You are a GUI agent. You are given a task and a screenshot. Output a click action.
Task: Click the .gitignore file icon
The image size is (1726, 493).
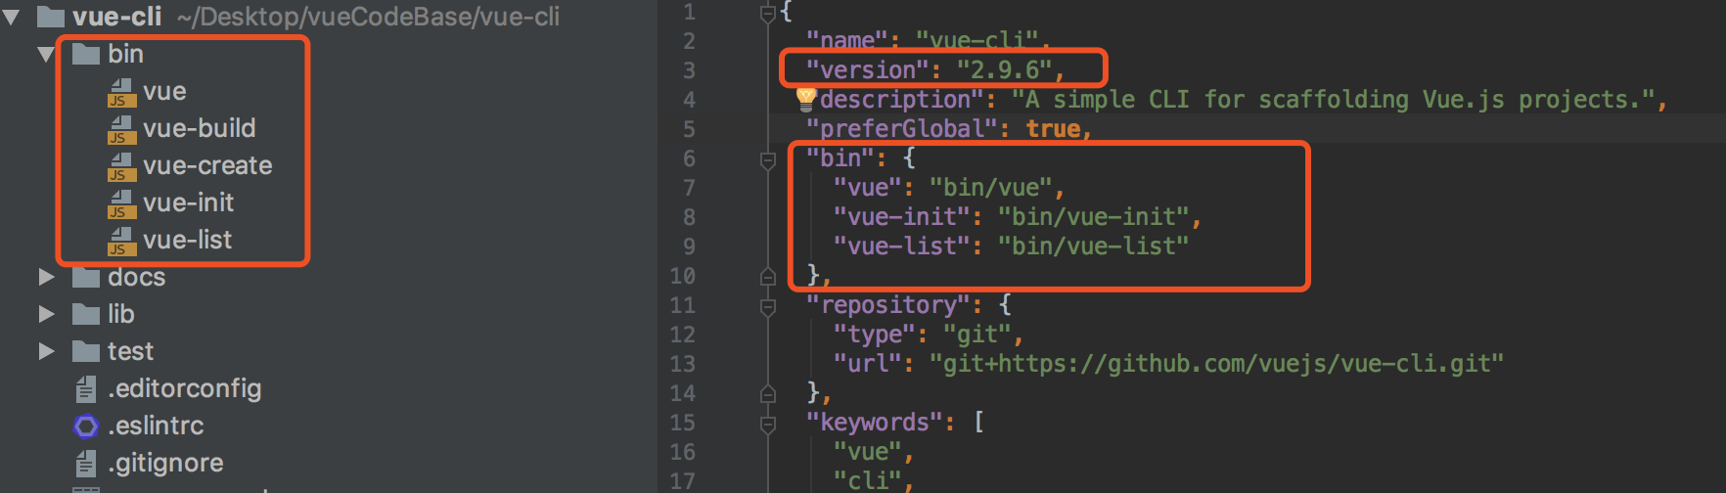(86, 464)
